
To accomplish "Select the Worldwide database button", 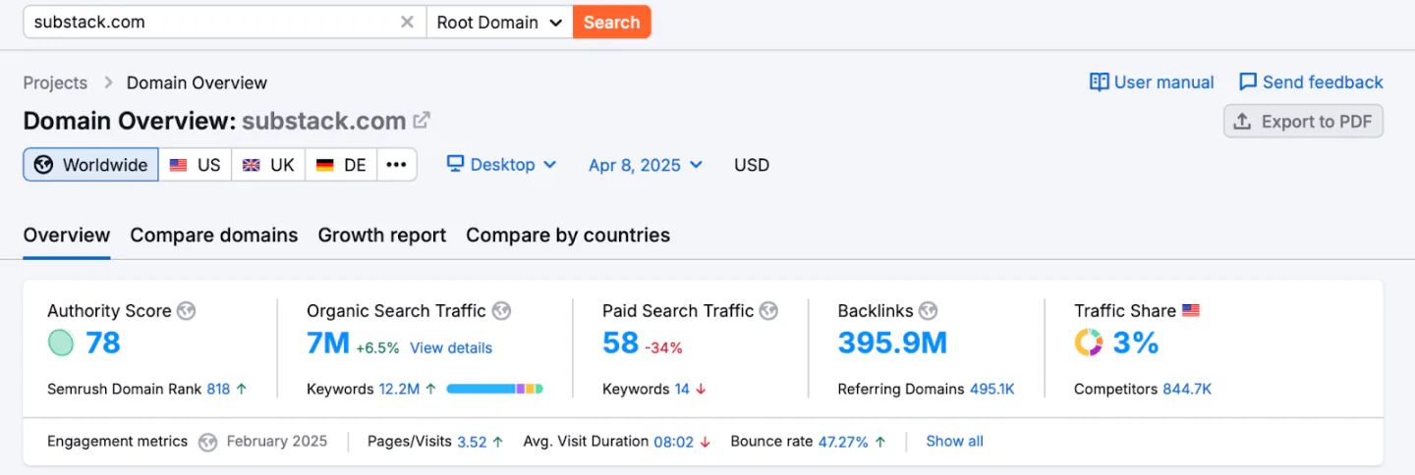I will pos(91,165).
